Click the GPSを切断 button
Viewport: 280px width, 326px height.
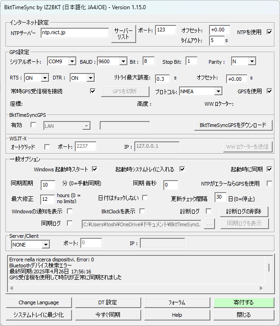tap(125, 91)
